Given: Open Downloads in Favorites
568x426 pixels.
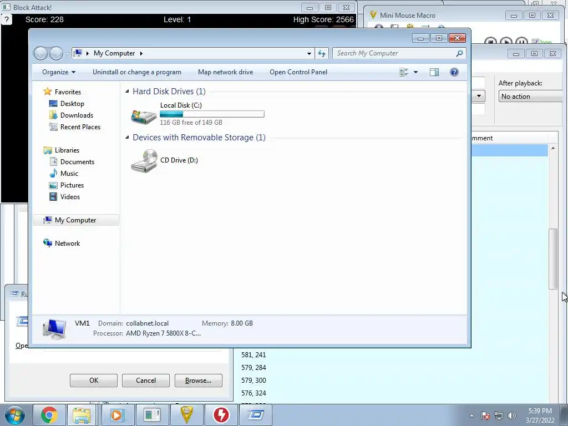Looking at the screenshot, I should pyautogui.click(x=77, y=115).
